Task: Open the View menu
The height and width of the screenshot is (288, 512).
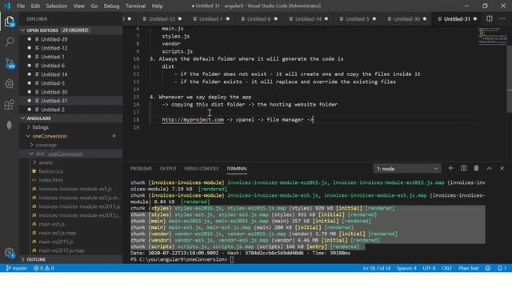Action: coord(78,6)
